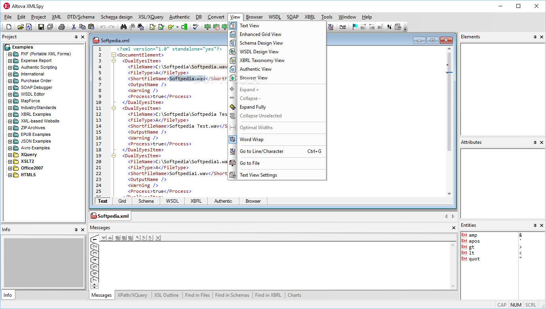Click the editor vertical scrollbar thumb
Image resolution: width=546 pixels, height=309 pixels.
click(x=449, y=101)
